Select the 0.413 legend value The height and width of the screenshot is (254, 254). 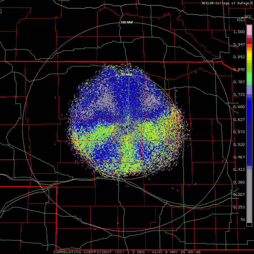(x=239, y=170)
